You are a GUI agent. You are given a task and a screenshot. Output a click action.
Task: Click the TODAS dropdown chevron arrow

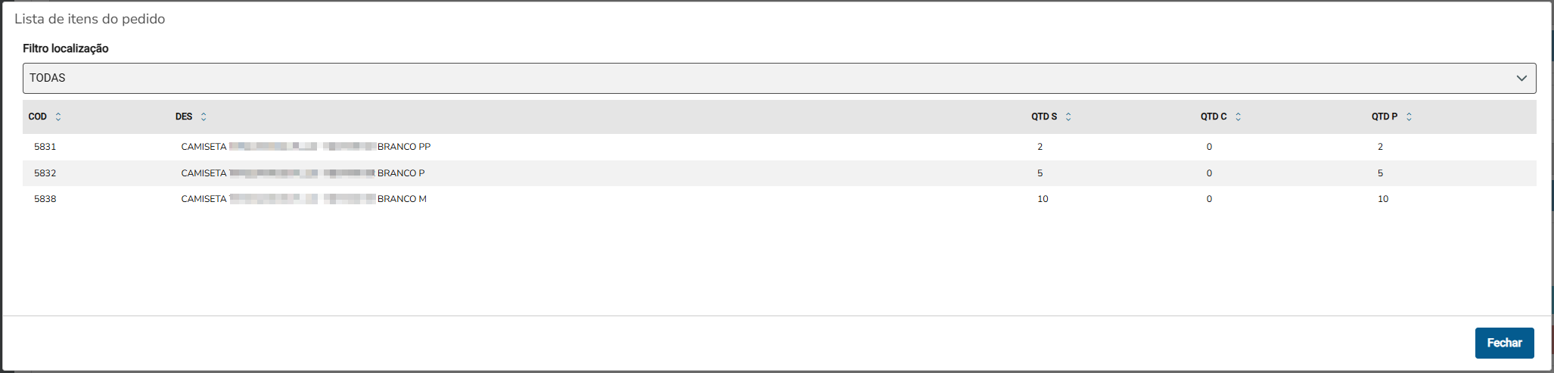click(1521, 78)
